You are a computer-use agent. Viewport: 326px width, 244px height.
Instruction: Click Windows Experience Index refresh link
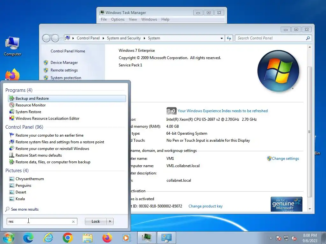pyautogui.click(x=223, y=111)
